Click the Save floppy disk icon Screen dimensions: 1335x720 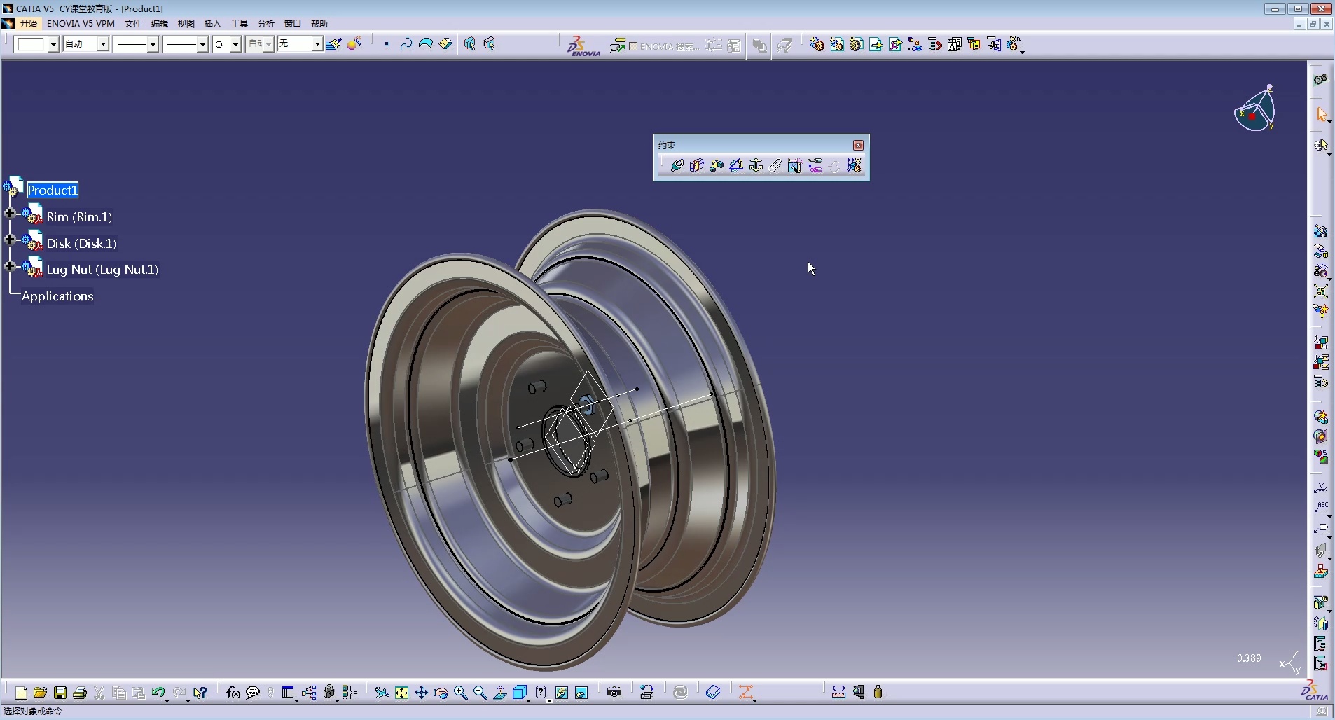pyautogui.click(x=60, y=693)
